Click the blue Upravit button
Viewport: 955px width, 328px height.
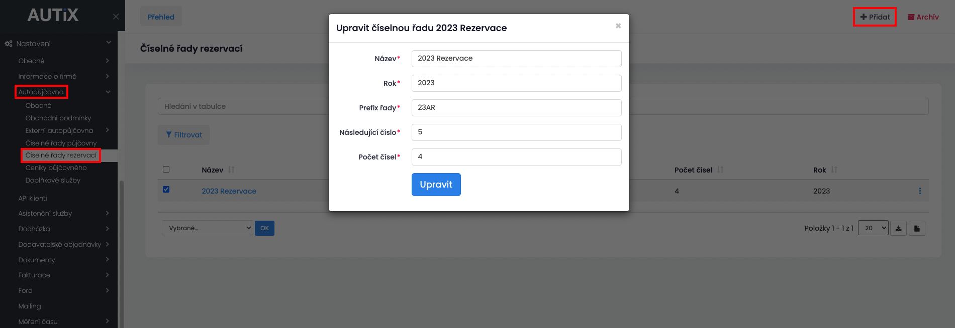click(x=436, y=185)
